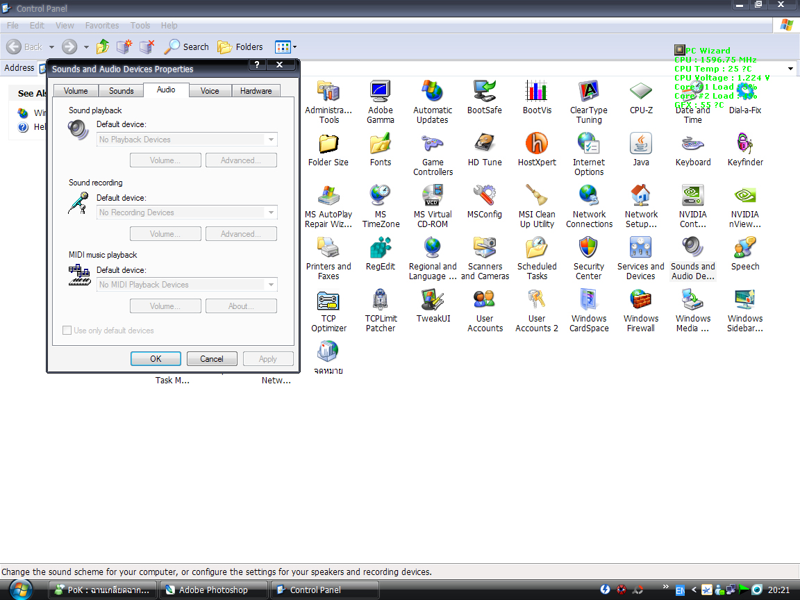Open Automatic Updates icon
The image size is (800, 600).
click(x=433, y=101)
